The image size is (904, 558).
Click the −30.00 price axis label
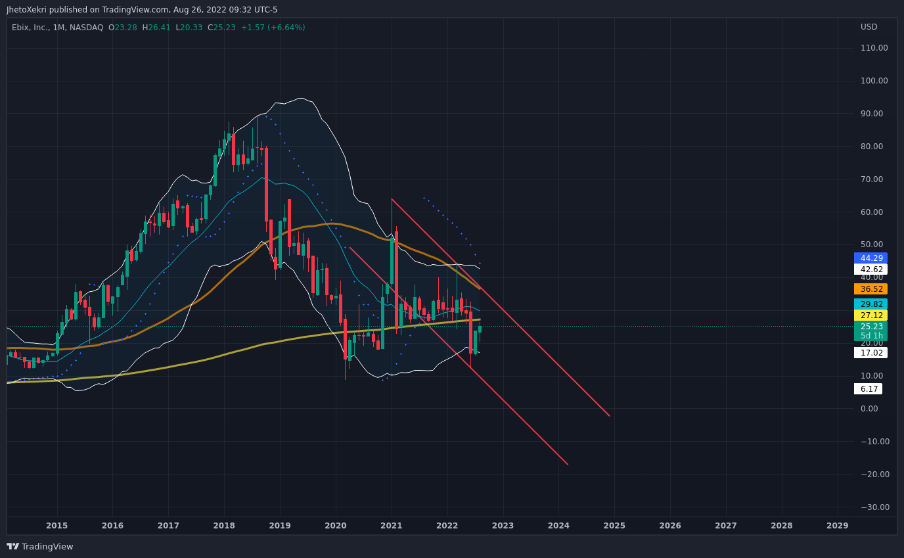[x=875, y=507]
